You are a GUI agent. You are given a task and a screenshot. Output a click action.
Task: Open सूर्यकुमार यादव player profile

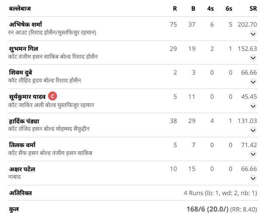[27, 97]
